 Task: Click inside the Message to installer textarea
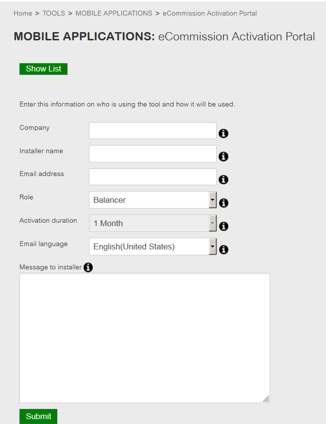145,338
